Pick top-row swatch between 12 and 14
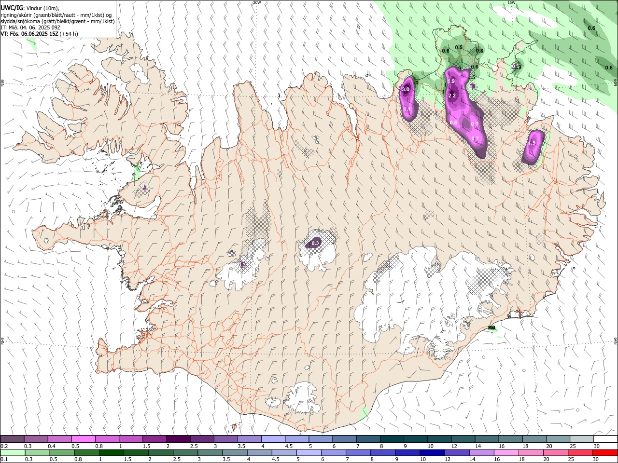The width and height of the screenshot is (618, 463). click(x=463, y=439)
